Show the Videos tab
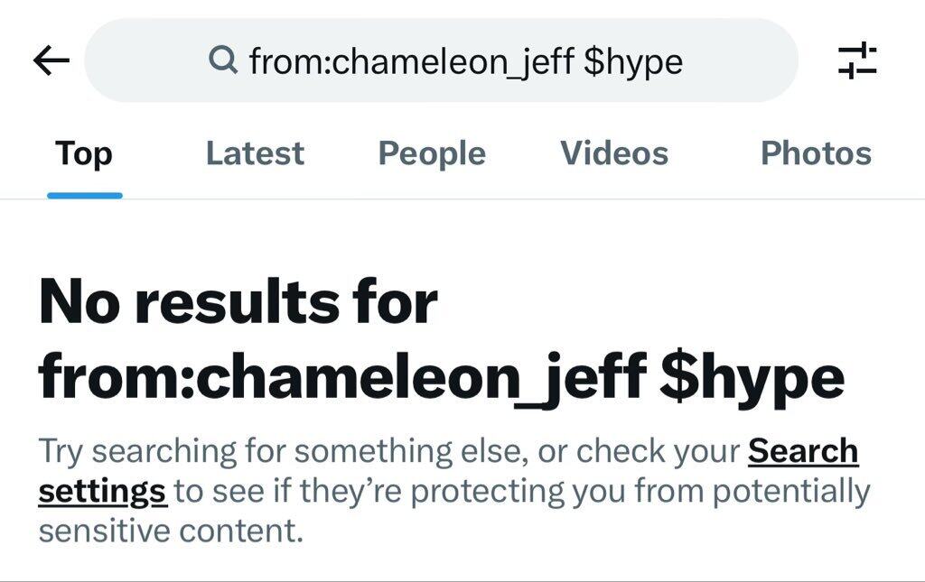The width and height of the screenshot is (925, 582). pos(614,153)
